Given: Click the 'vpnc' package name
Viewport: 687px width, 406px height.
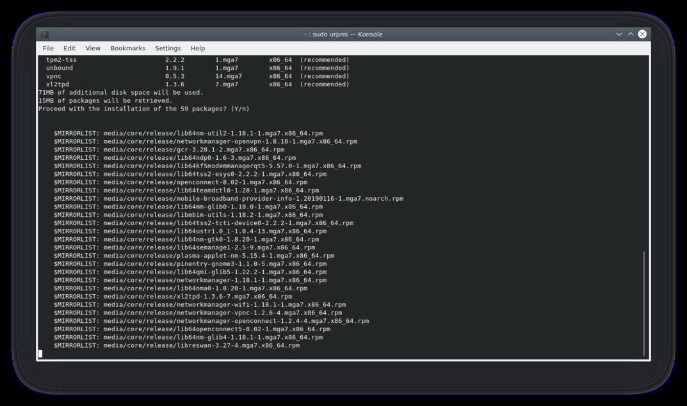Looking at the screenshot, I should 54,76.
